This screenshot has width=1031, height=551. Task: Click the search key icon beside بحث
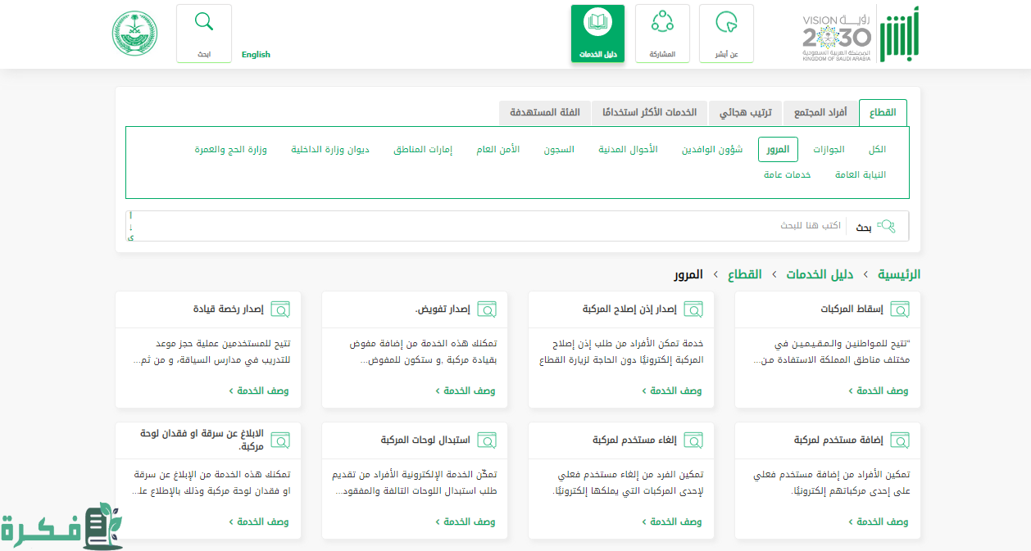886,226
